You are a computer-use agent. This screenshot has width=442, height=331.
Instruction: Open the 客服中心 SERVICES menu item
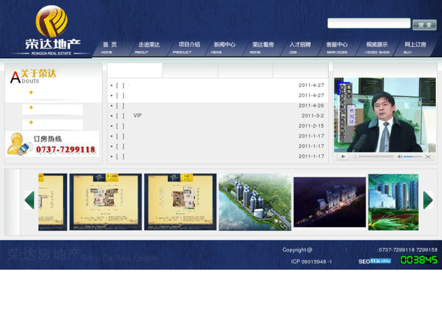point(337,47)
